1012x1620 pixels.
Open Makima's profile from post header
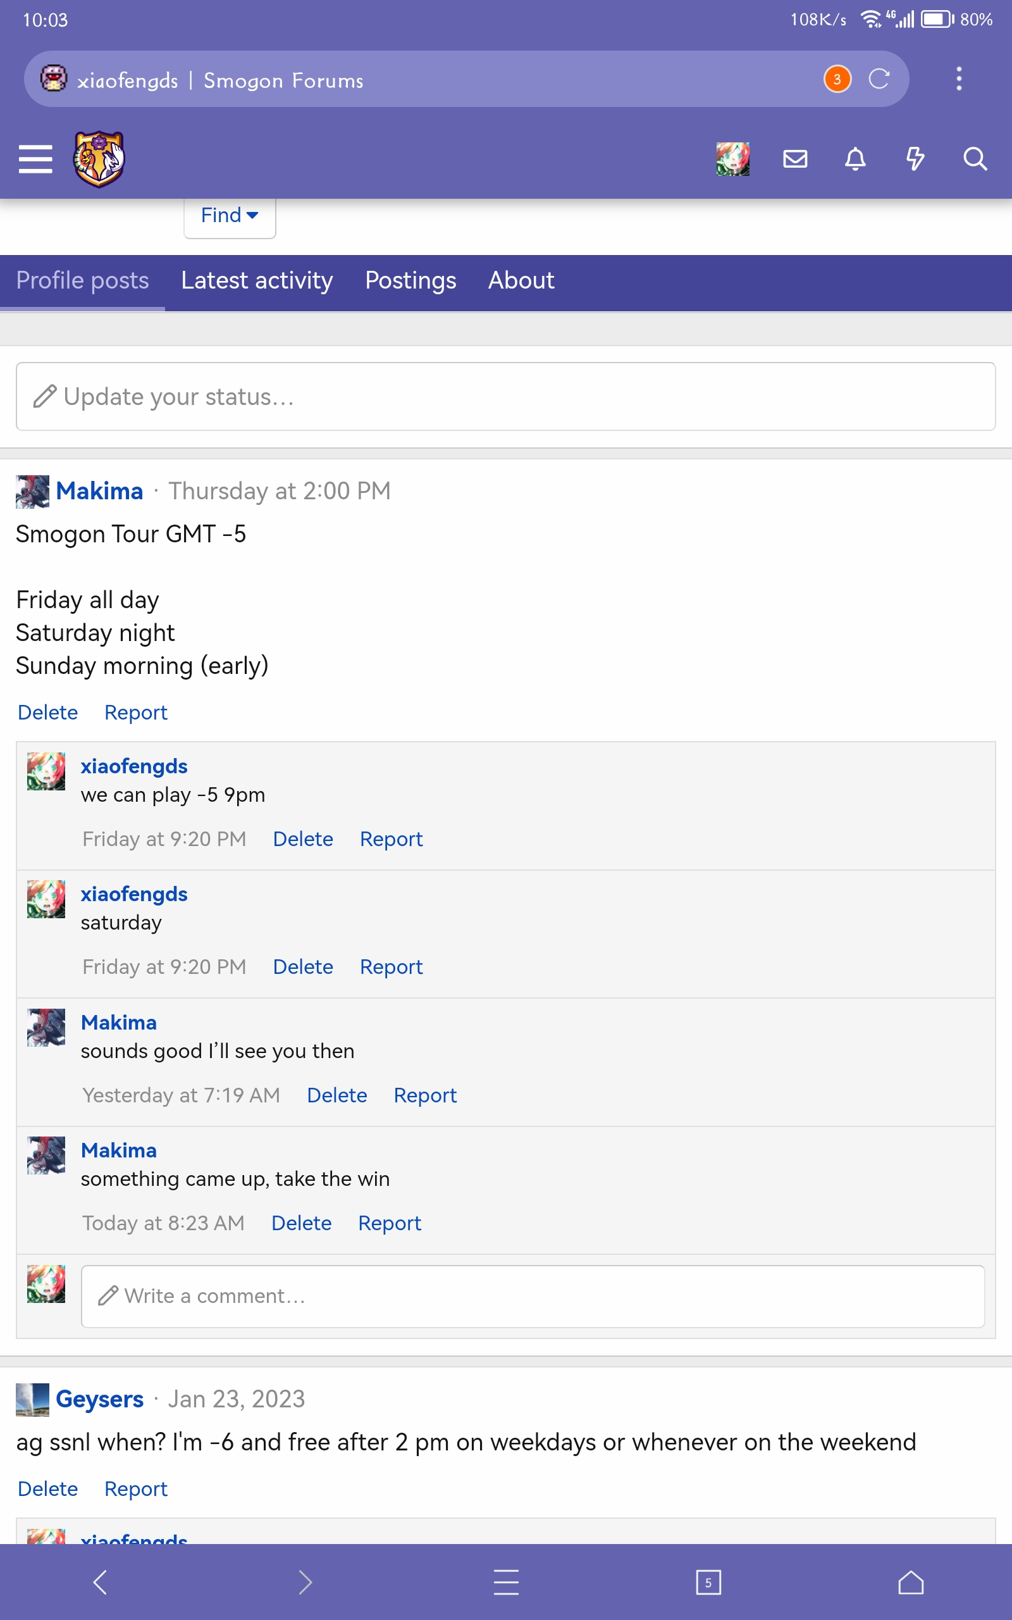pos(99,491)
